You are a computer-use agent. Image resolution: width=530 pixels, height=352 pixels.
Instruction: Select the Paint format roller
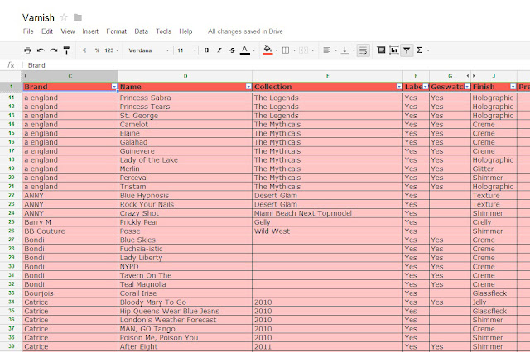67,50
